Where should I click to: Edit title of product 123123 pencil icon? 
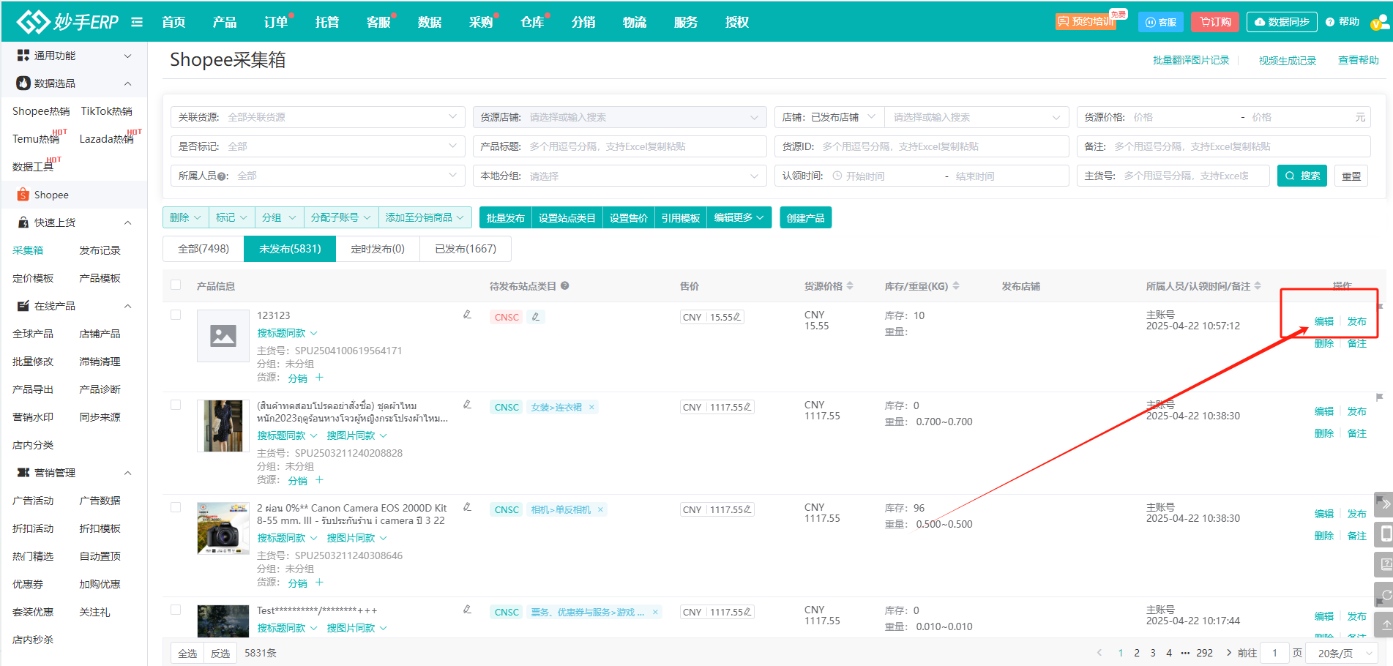(467, 315)
